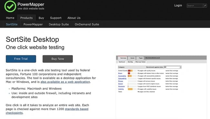Click the Errors red progress bar
Screen dimensions: 210x119
129,73
